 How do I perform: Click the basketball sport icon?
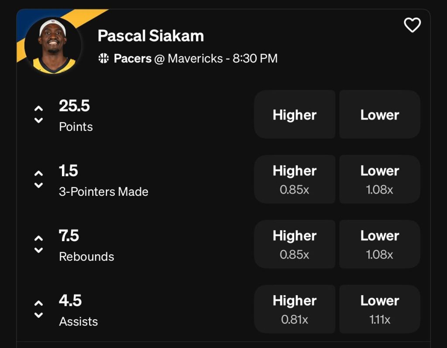pyautogui.click(x=103, y=58)
